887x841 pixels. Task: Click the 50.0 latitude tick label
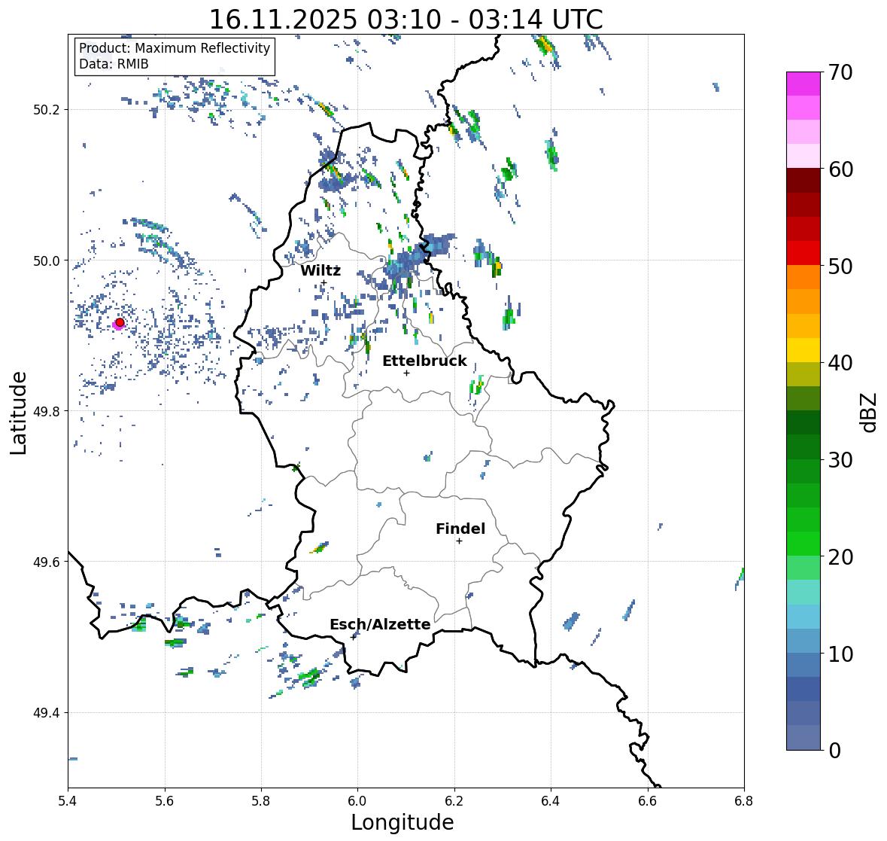coord(47,261)
